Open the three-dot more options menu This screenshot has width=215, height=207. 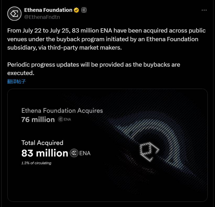pyautogui.click(x=204, y=10)
